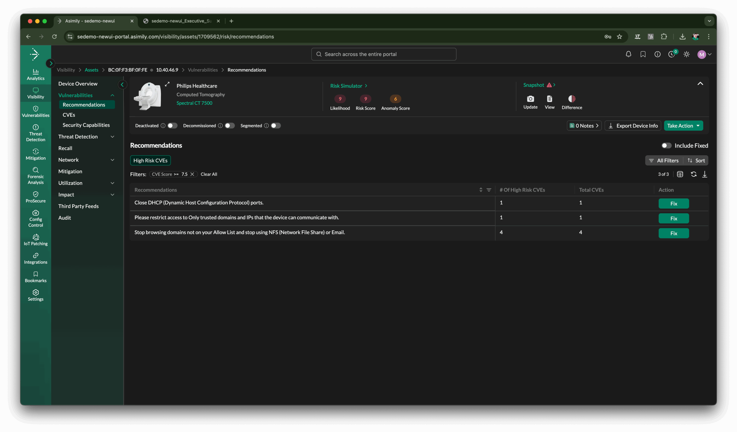Switch theme with sun icon
Screen dimensions: 737x432
687,54
